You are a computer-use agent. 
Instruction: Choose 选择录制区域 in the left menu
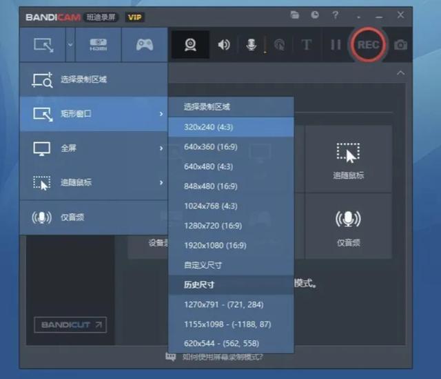pyautogui.click(x=94, y=79)
